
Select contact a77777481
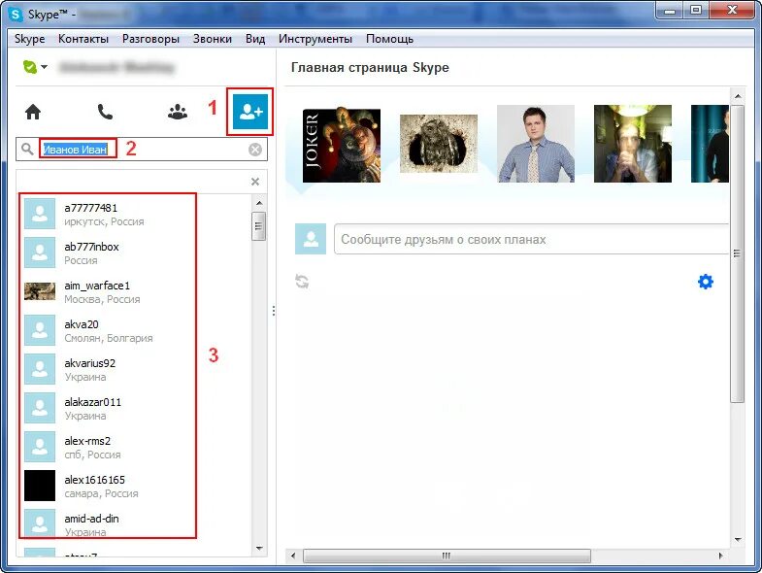click(x=136, y=214)
